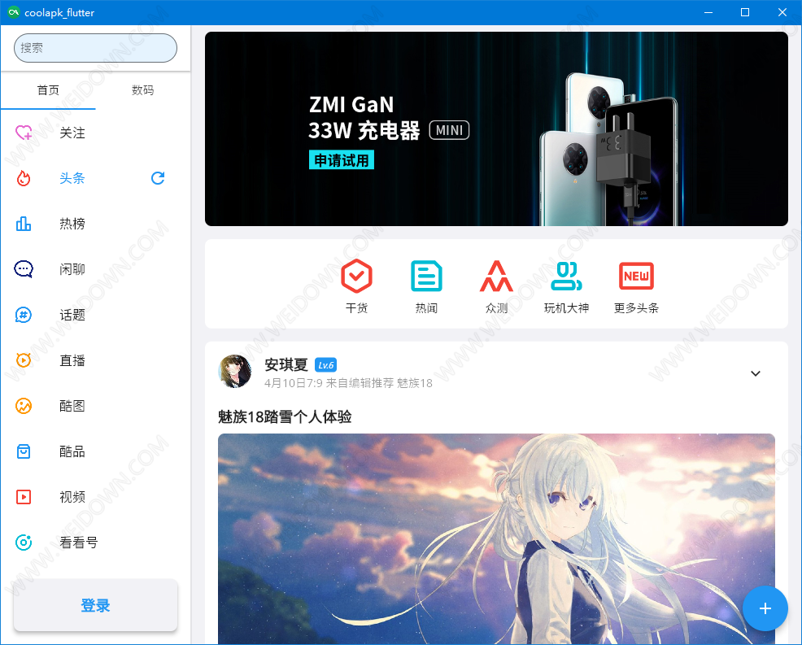Image resolution: width=802 pixels, height=645 pixels.
Task: Click the 申请试用 banner button
Action: pos(341,160)
